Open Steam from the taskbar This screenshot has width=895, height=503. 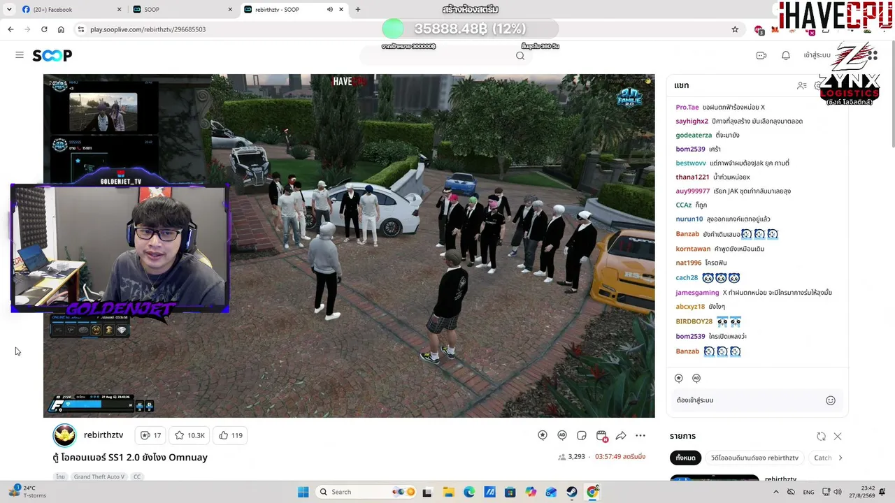point(572,492)
